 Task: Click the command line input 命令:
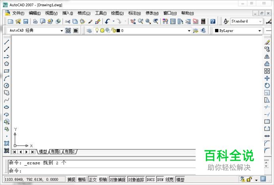pyautogui.click(x=102, y=171)
